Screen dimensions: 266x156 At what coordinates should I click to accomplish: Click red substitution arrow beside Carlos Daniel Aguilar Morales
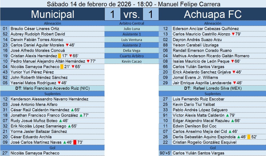(67, 45)
